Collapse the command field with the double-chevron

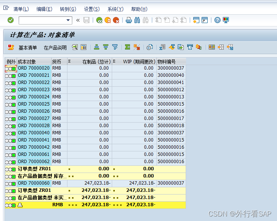pyautogui.click(x=78, y=20)
